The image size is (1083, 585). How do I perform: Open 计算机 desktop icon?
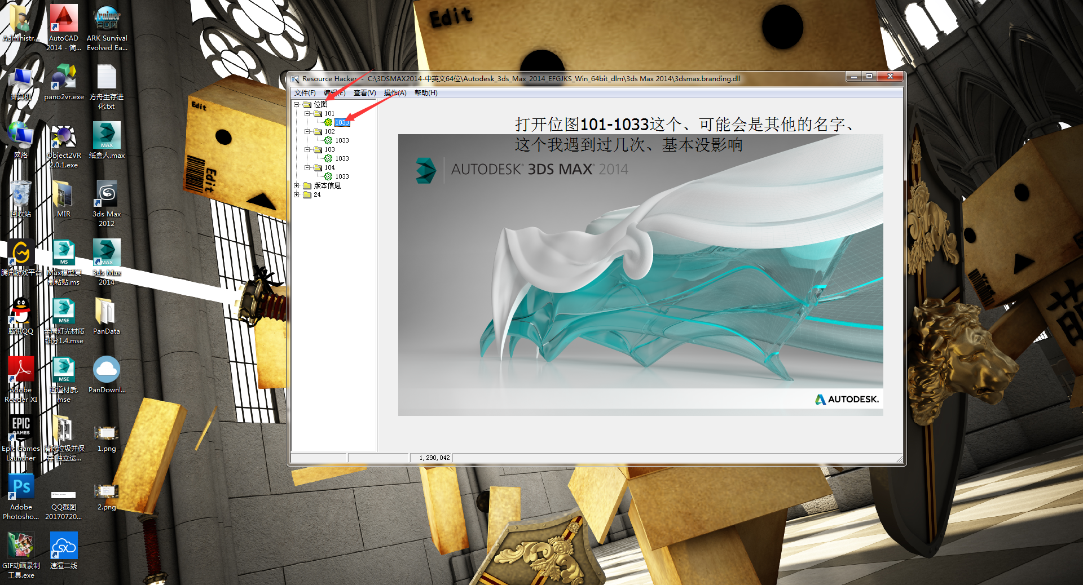pos(21,85)
